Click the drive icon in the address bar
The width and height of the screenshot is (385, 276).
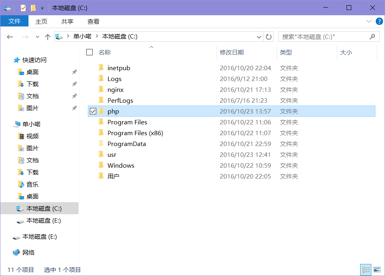pos(59,37)
